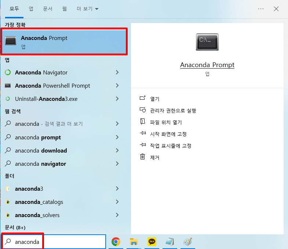Open the three-dot options menu
The image size is (288, 249).
(x=261, y=9)
